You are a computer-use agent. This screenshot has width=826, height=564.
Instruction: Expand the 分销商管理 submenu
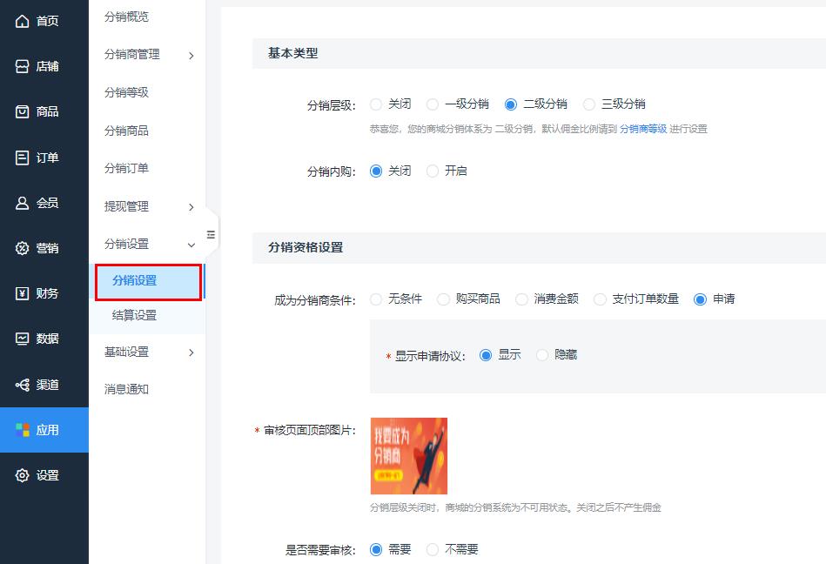click(131, 54)
